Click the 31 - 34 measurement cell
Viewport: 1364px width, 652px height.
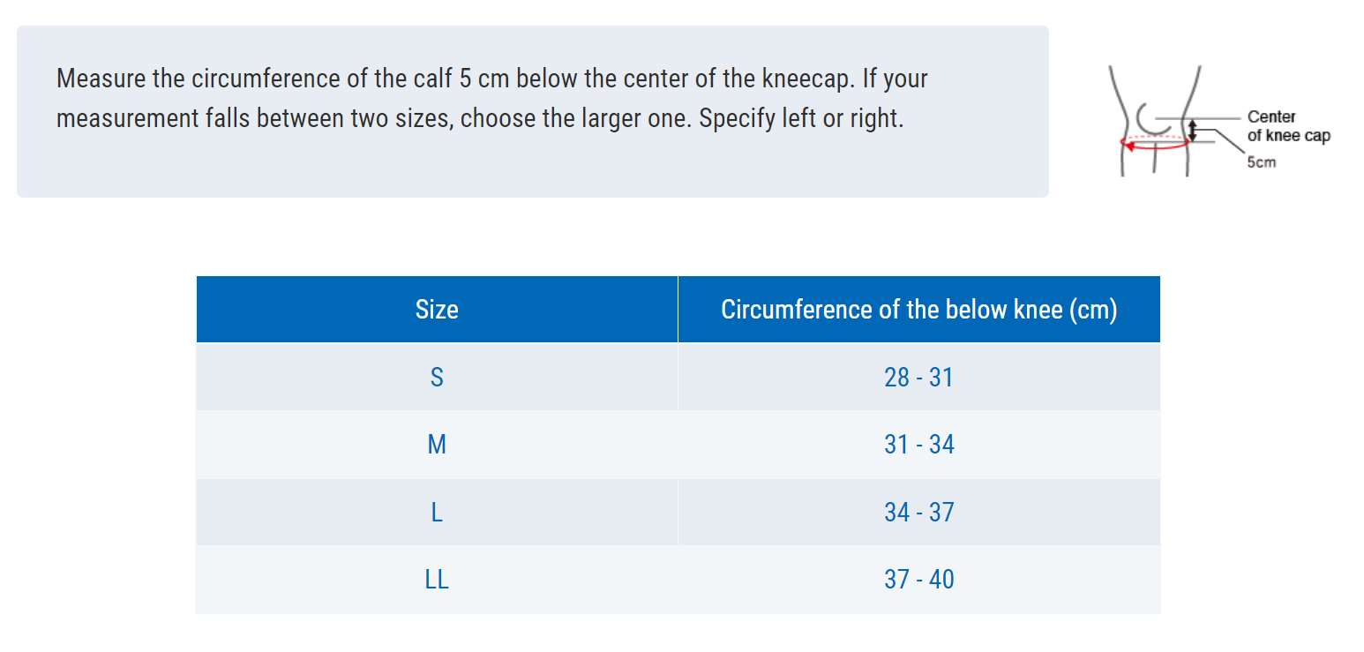click(x=918, y=445)
